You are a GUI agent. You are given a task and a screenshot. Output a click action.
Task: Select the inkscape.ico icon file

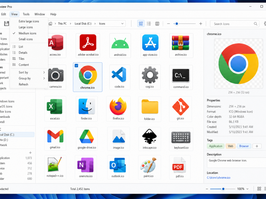[149, 139]
